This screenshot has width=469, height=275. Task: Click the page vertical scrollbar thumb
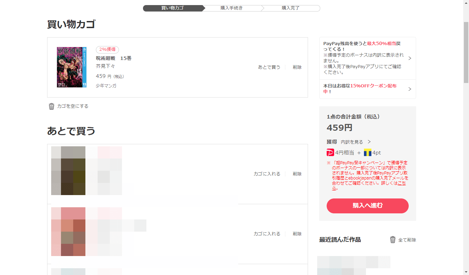(x=466, y=52)
